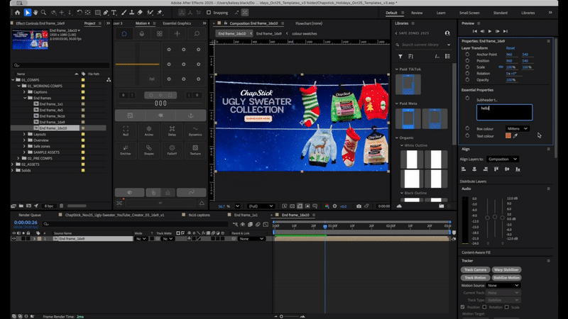568x319 pixels.
Task: Toggle visibility of End frame_16x9 layer
Action: click(13, 239)
